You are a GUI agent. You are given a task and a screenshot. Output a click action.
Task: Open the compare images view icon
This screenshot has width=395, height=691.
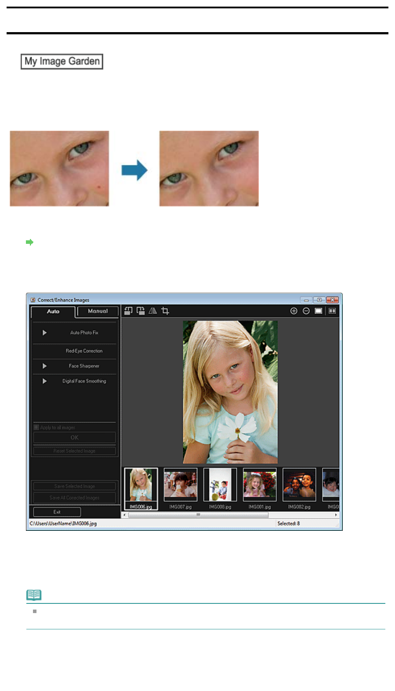[333, 311]
